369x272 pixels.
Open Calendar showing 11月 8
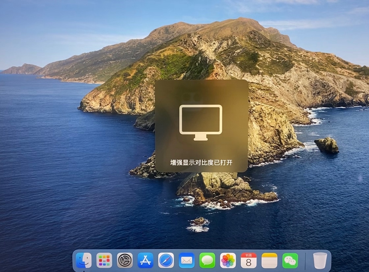[x=249, y=261]
